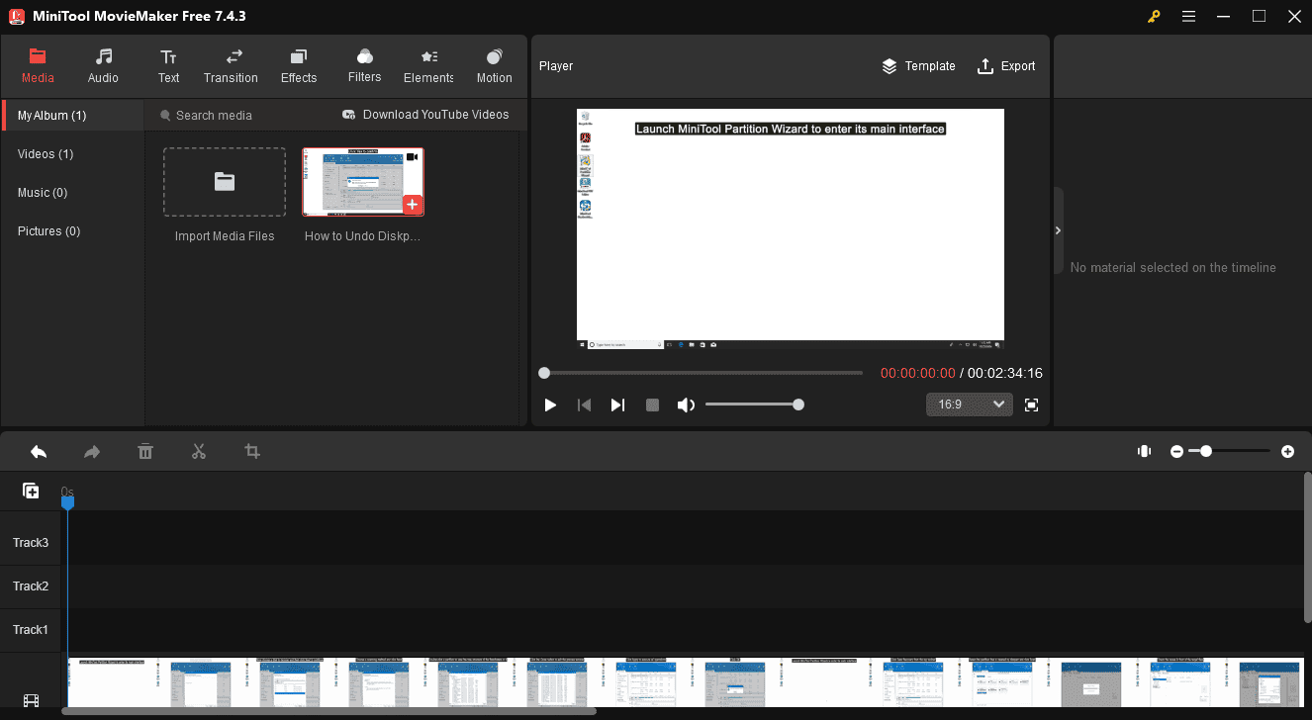Select the How to Undo Diskpart video thumbnail

point(363,182)
